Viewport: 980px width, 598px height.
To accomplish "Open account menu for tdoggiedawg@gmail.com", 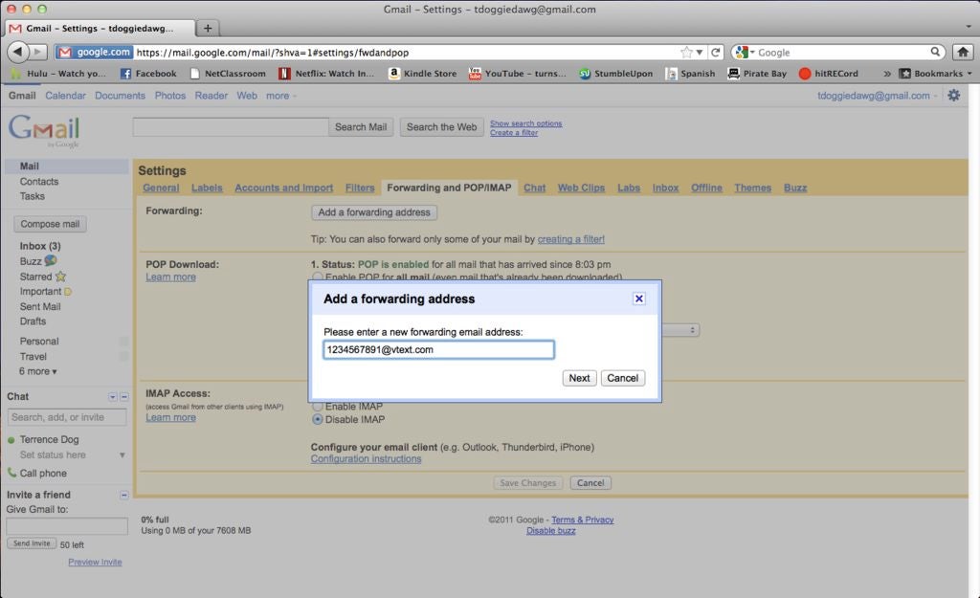I will 878,96.
